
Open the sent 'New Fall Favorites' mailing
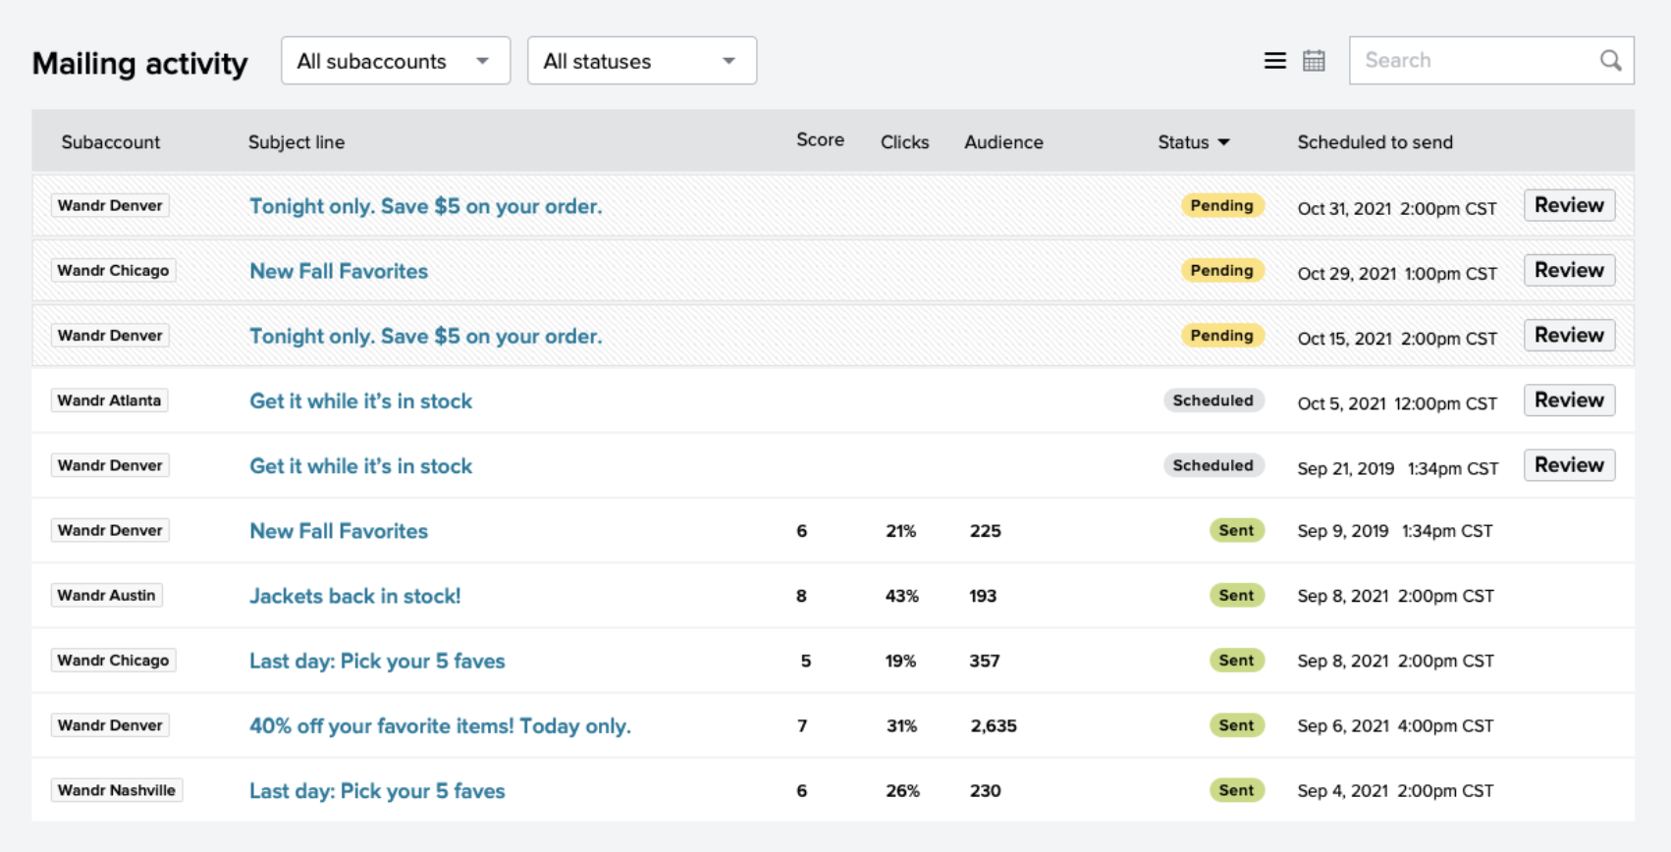(x=339, y=531)
